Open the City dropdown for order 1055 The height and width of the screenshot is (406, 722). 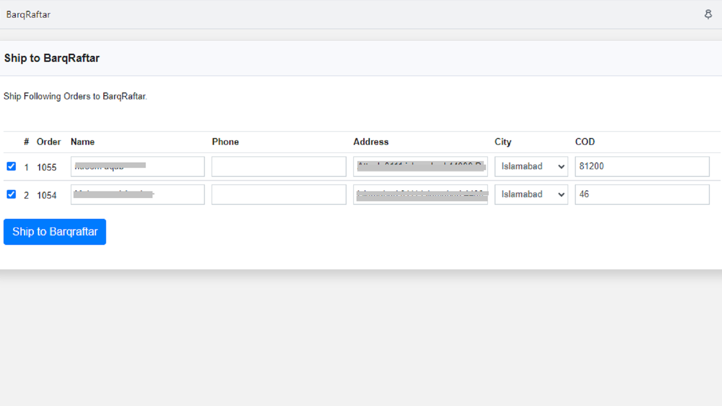pos(531,166)
